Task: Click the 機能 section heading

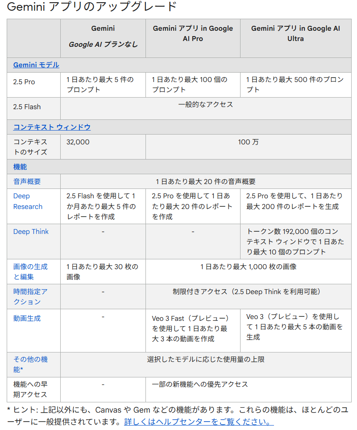Action: click(20, 167)
